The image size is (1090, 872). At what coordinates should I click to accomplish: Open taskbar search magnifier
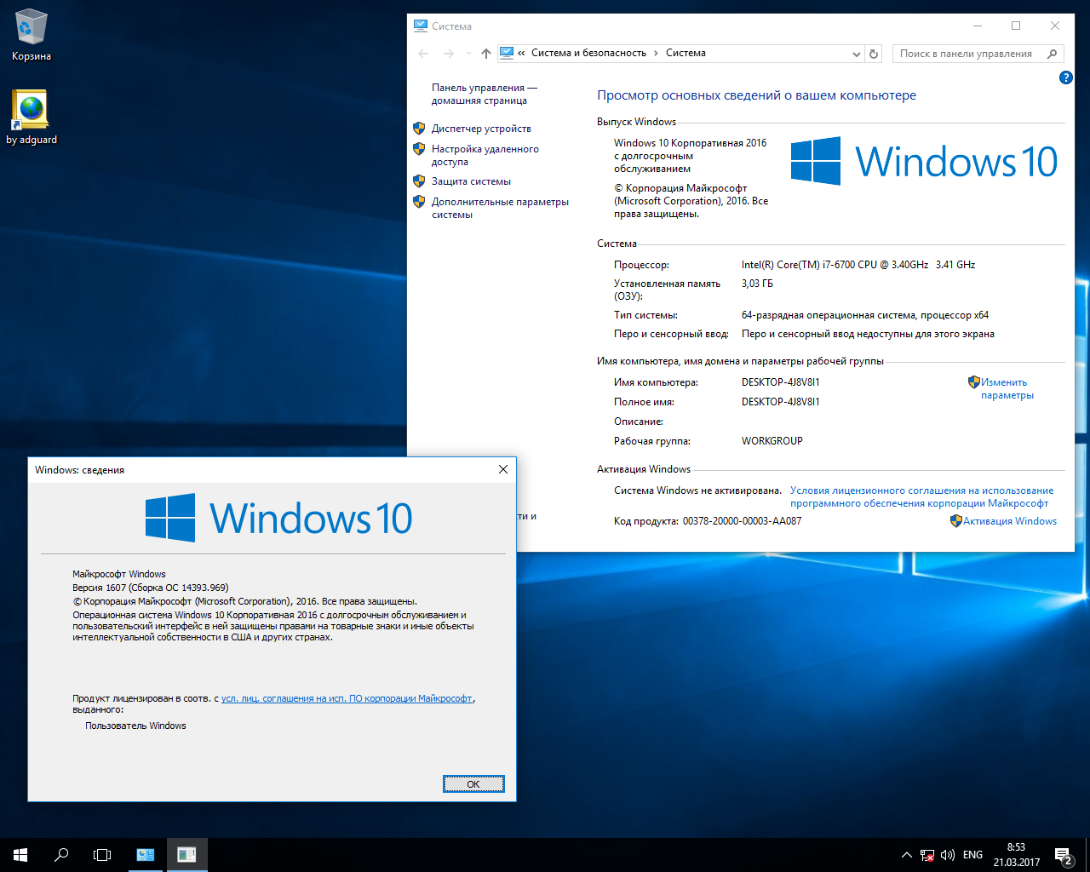(x=61, y=854)
